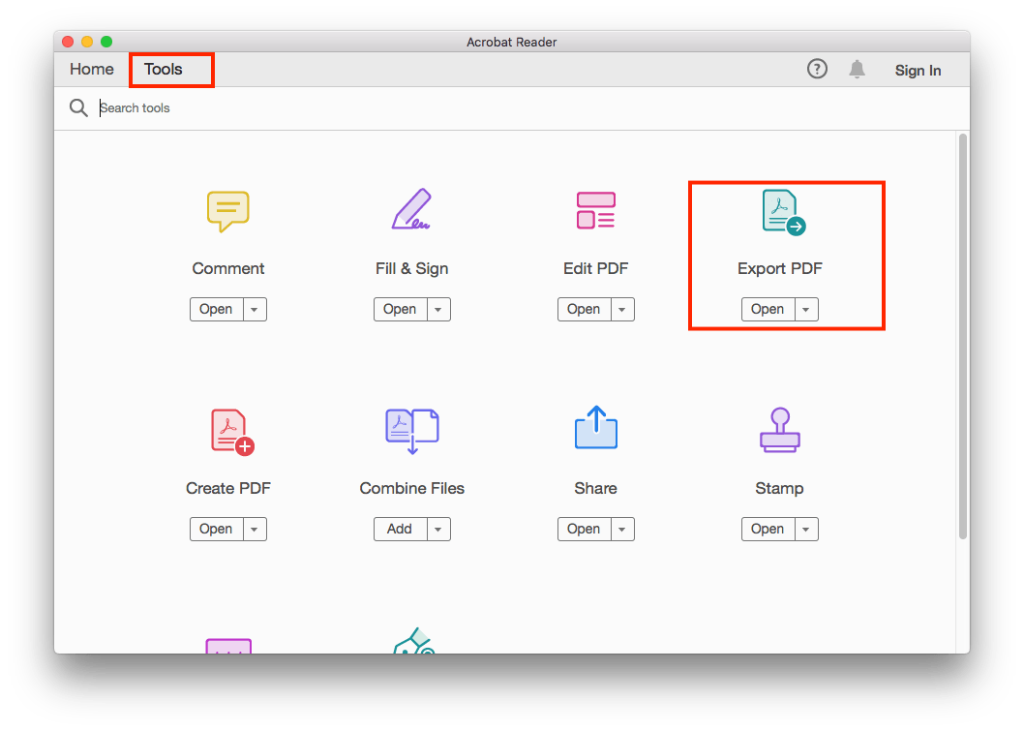Open the Share tool button
Screen dimensions: 1024x731
(584, 529)
